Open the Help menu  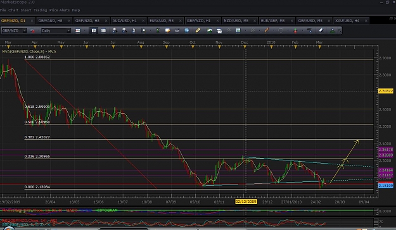pos(76,10)
